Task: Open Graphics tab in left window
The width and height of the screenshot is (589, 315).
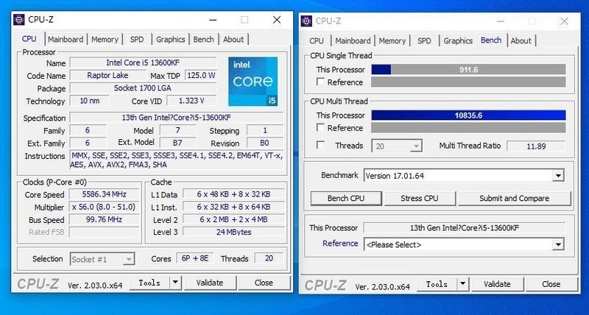Action: (171, 40)
